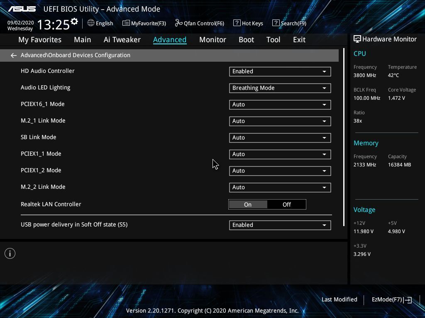Viewport: 425px width, 318px height.
Task: Click the Search question mark icon
Action: pyautogui.click(x=276, y=23)
